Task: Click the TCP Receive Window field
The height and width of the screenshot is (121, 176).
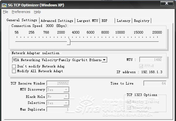Action: 58,83
